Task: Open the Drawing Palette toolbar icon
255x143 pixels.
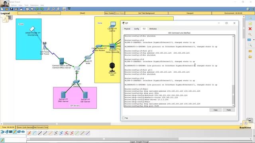Action: (64, 9)
